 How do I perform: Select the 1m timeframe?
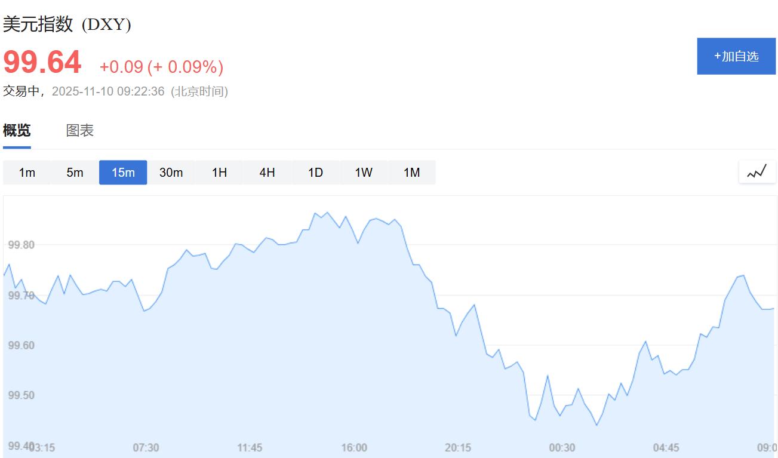coord(27,173)
